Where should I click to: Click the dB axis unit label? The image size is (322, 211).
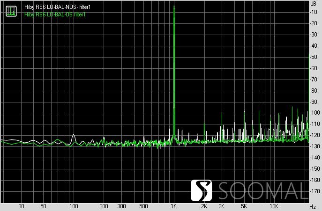pos(313,3)
